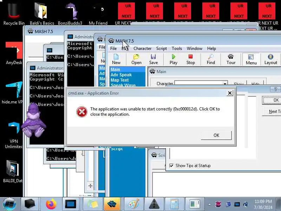Show hidden system tray icons arrow
The width and height of the screenshot is (281, 211).
point(209,204)
